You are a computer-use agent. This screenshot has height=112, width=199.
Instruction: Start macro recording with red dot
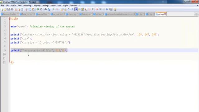click(97, 9)
